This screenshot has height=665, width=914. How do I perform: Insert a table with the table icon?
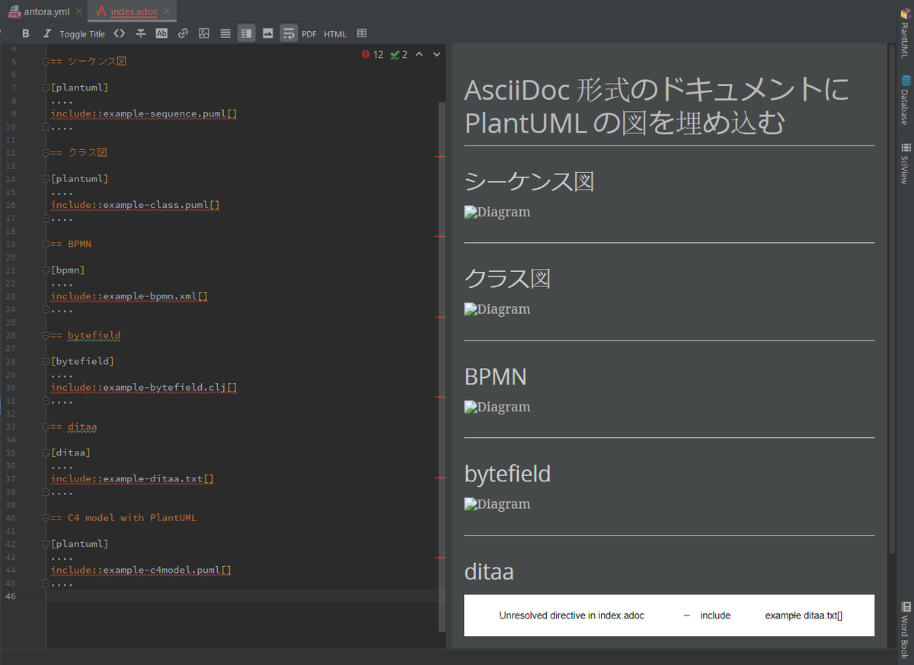pyautogui.click(x=362, y=34)
